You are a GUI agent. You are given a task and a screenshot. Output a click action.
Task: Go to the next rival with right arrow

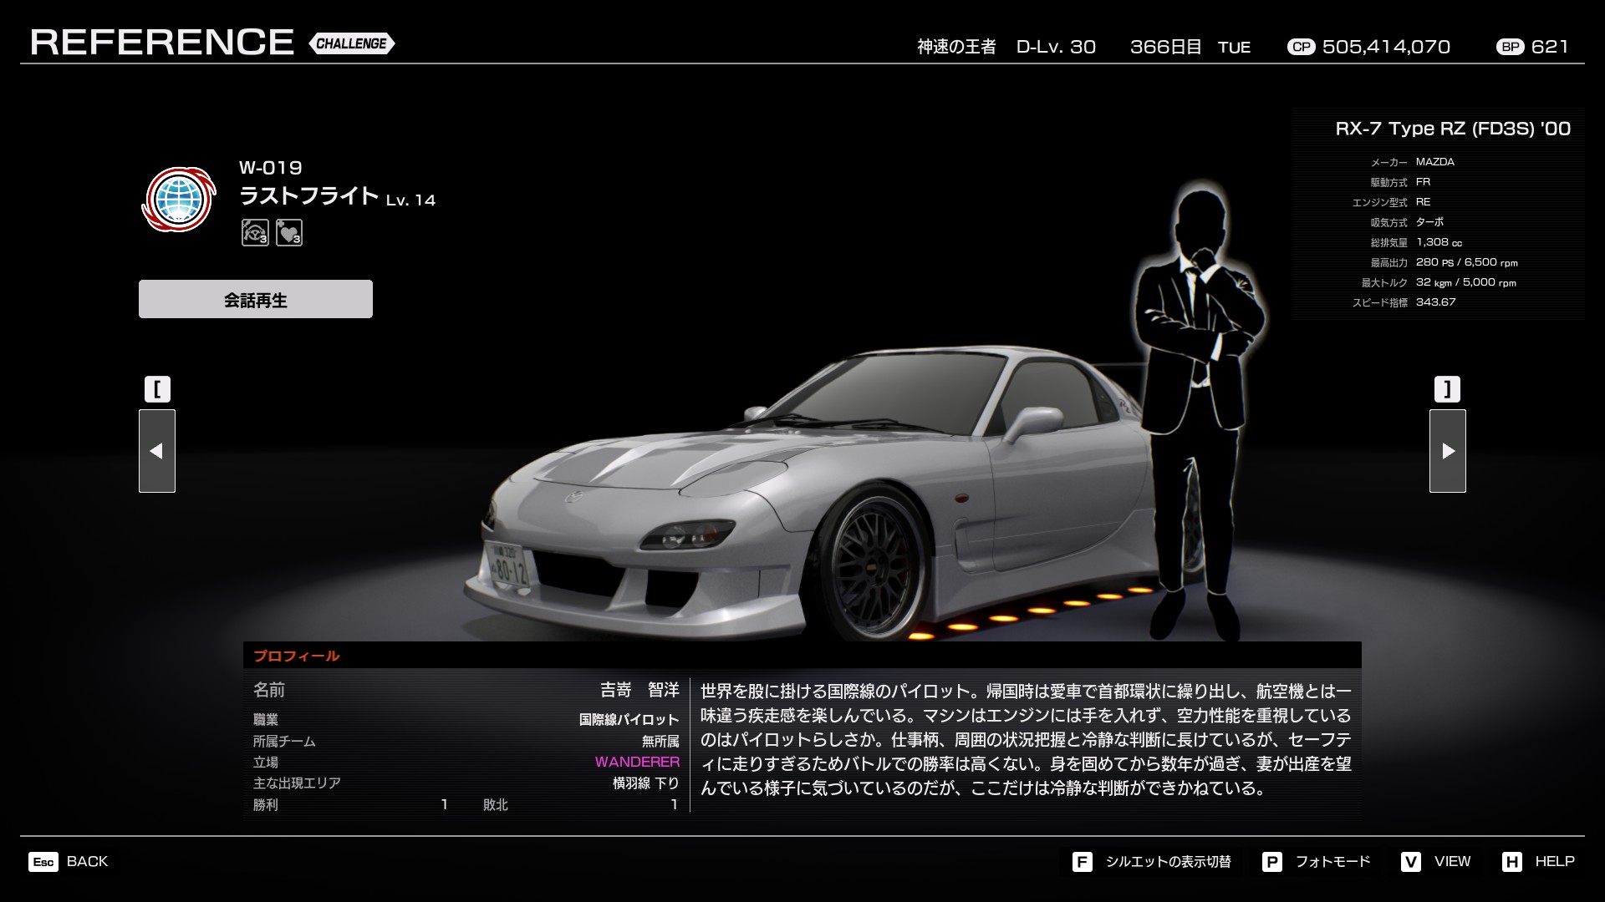point(1448,451)
